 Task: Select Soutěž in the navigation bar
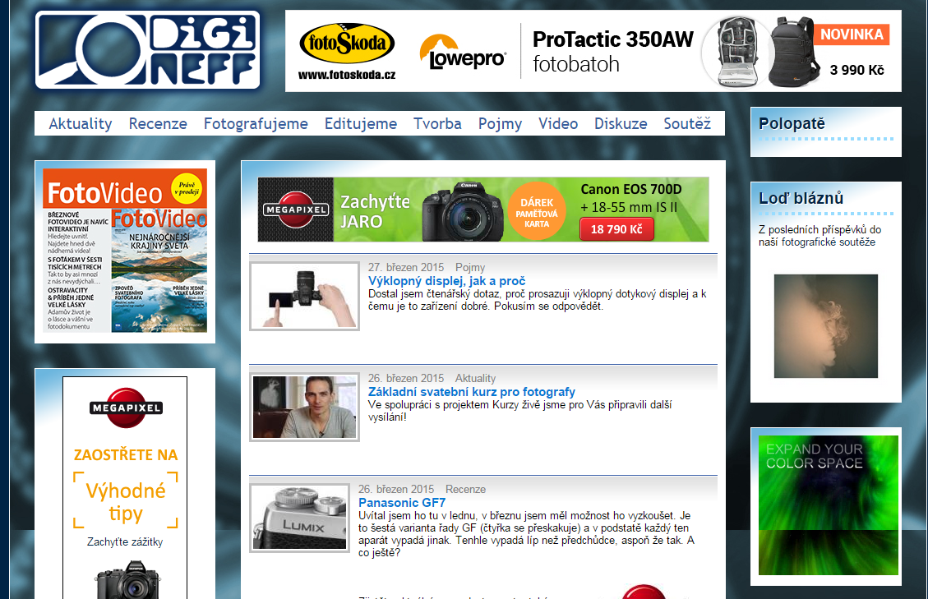tap(687, 123)
